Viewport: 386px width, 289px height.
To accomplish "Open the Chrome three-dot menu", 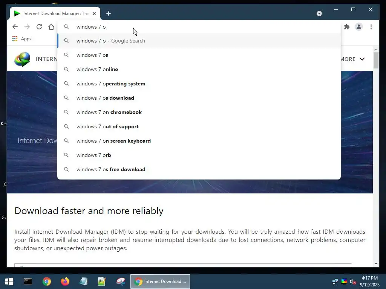I will (x=371, y=27).
